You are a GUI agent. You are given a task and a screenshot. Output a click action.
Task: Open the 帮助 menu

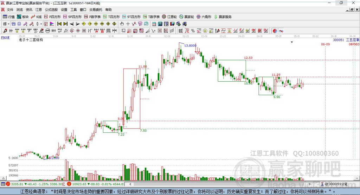(x=108, y=10)
